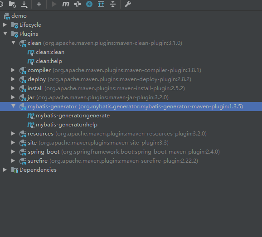
Task: Click clean plugin icon
Action: click(23, 43)
